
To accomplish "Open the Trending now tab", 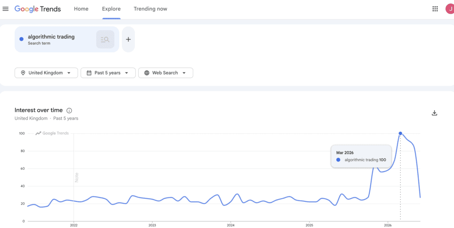I will [x=150, y=9].
